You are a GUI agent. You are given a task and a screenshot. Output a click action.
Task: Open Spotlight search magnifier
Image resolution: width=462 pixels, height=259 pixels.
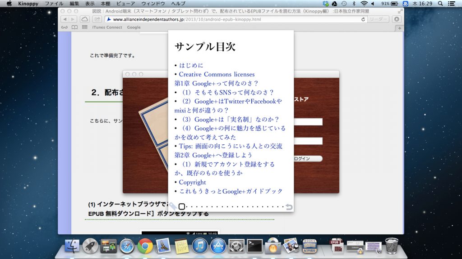tap(440, 4)
